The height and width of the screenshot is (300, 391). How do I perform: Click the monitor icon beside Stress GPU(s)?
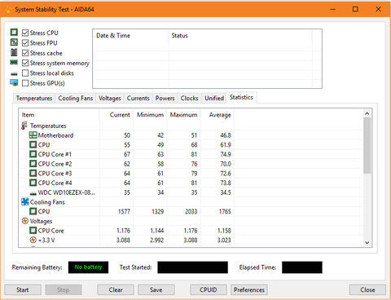(x=14, y=82)
